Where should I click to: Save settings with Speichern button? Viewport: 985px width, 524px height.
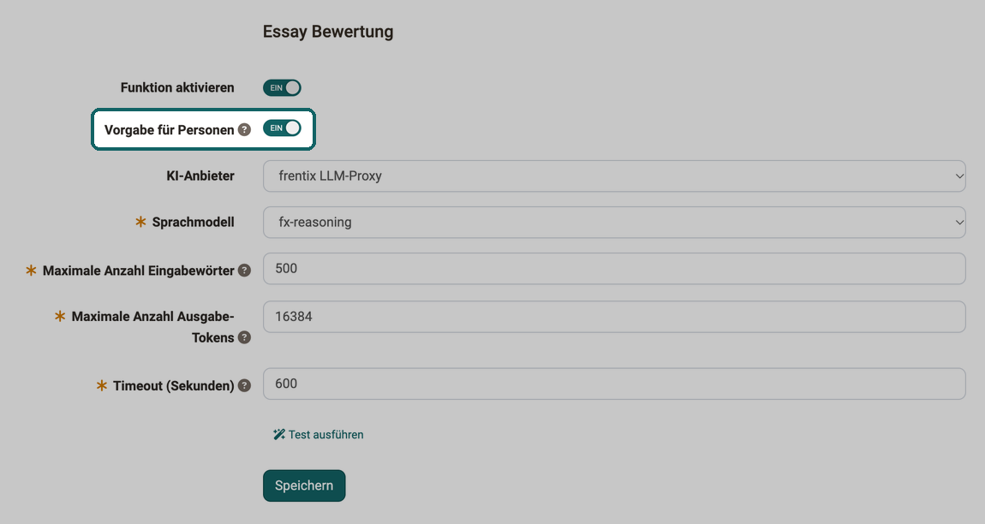click(x=304, y=485)
